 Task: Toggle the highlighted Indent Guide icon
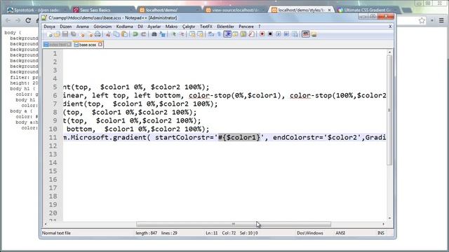point(227,34)
